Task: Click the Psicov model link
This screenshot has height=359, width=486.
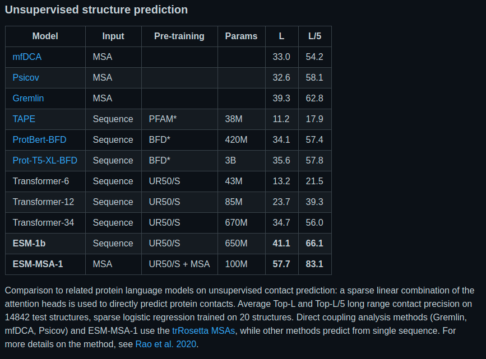Action: coord(26,77)
